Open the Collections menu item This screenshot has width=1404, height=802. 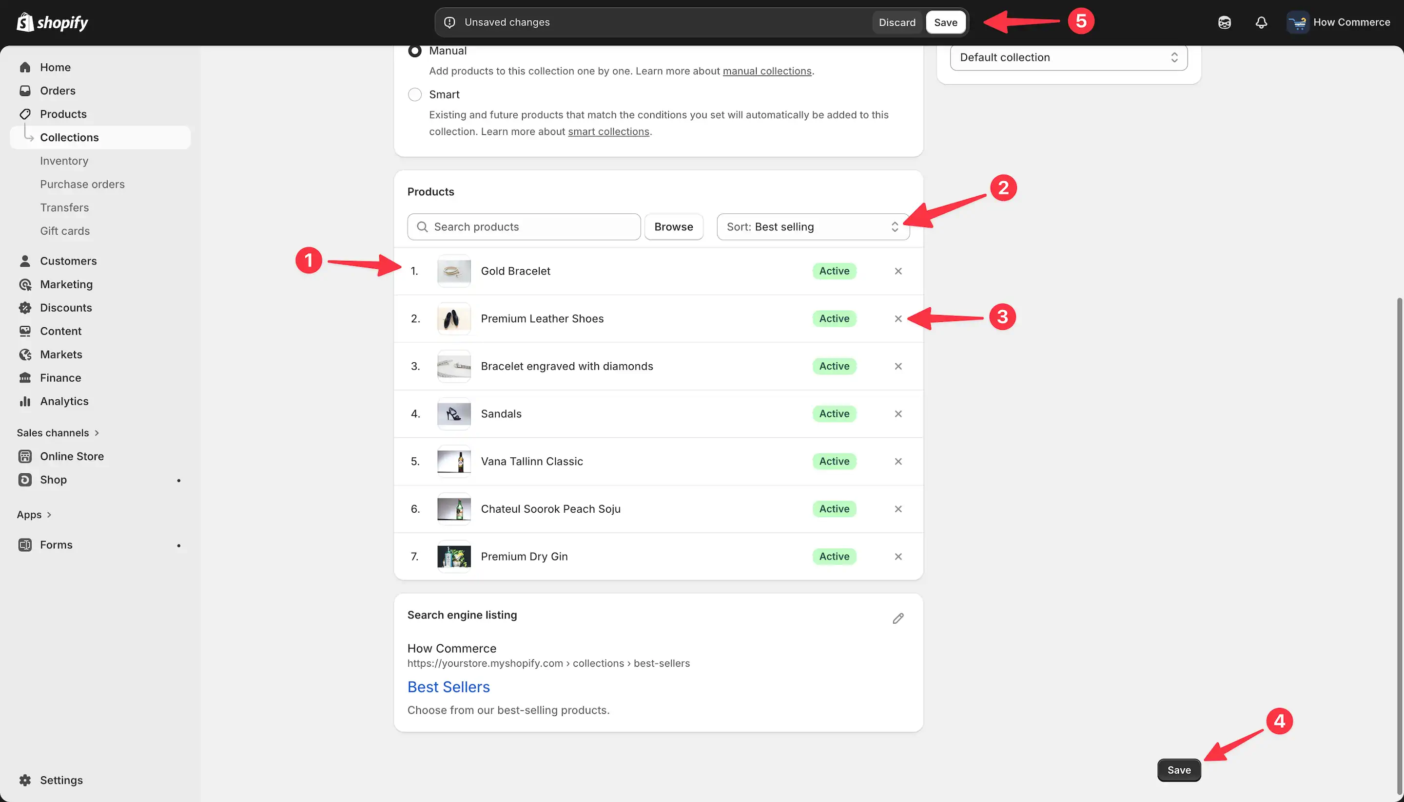tap(100, 138)
